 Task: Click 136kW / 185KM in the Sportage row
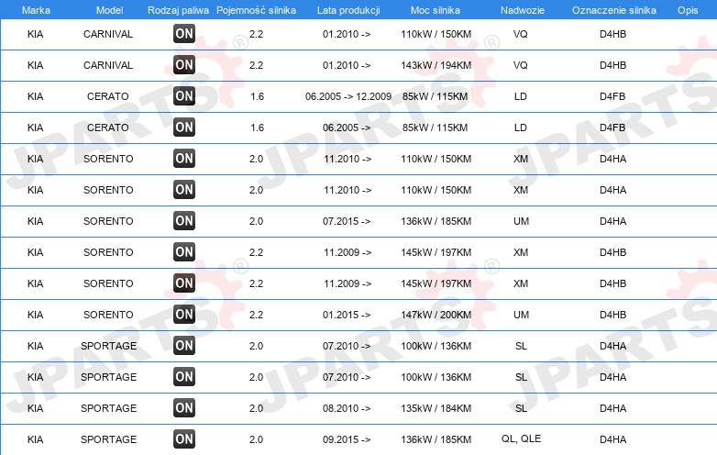click(x=436, y=439)
